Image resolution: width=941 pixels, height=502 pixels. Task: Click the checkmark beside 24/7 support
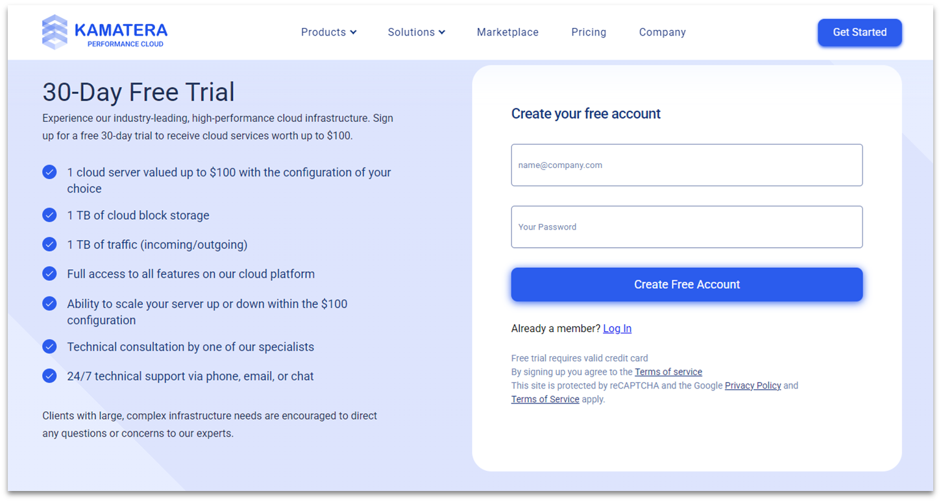tap(49, 376)
